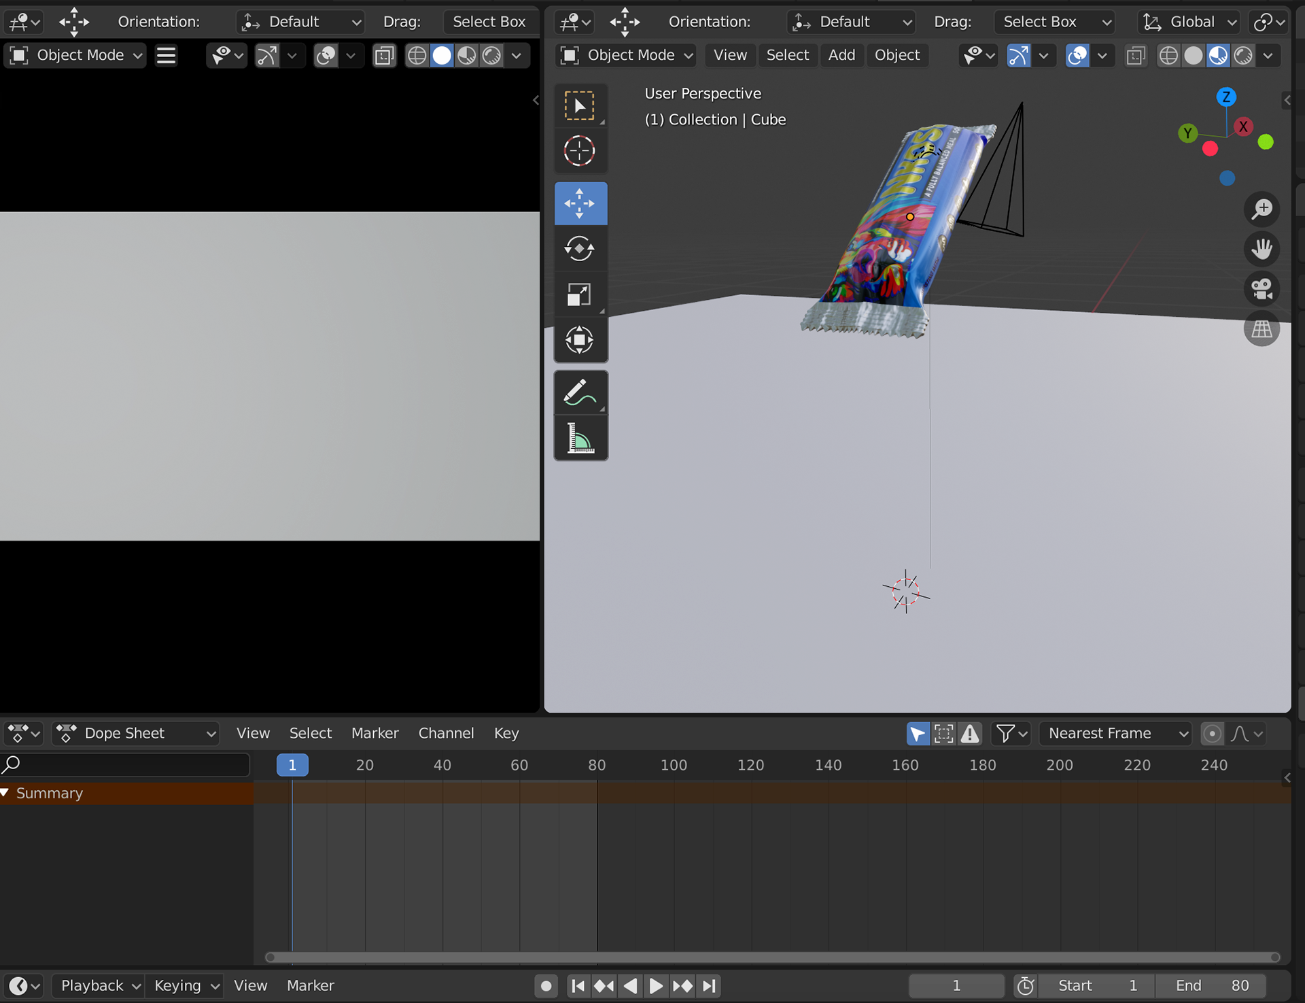Switch right viewport to rendered shading
The height and width of the screenshot is (1003, 1305).
(x=1243, y=55)
